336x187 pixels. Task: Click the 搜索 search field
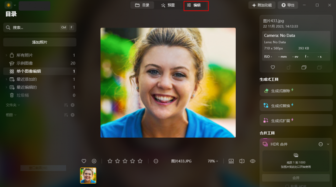click(40, 28)
